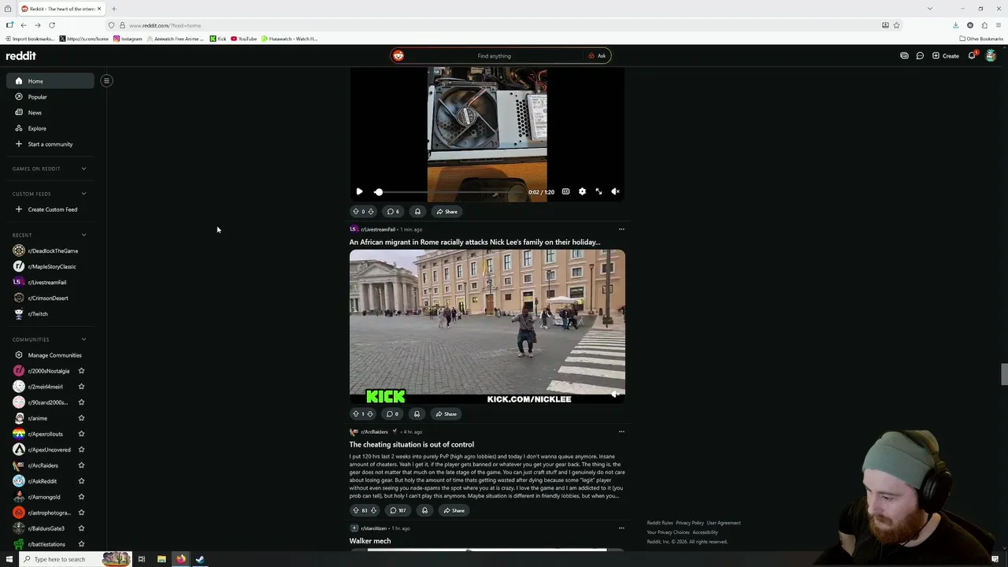The width and height of the screenshot is (1008, 567).
Task: Give award to cheating situation post
Action: point(424,510)
